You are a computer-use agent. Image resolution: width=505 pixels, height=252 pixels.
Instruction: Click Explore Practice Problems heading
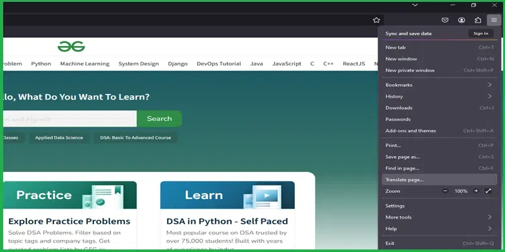pyautogui.click(x=69, y=221)
